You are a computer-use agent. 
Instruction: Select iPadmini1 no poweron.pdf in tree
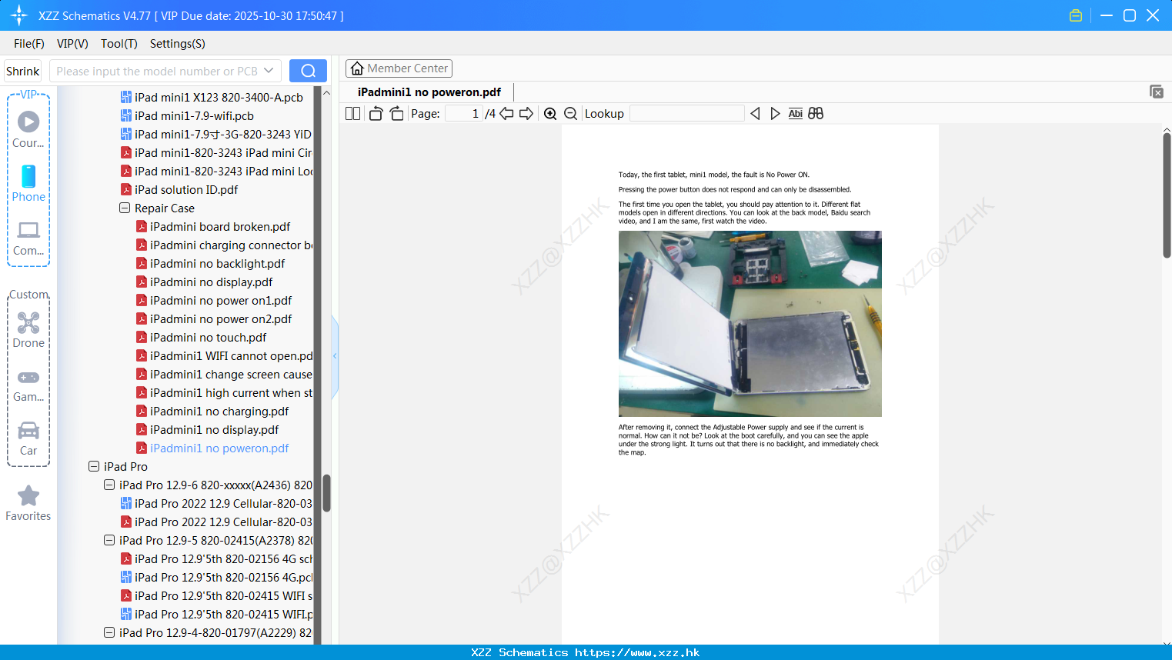pyautogui.click(x=219, y=448)
